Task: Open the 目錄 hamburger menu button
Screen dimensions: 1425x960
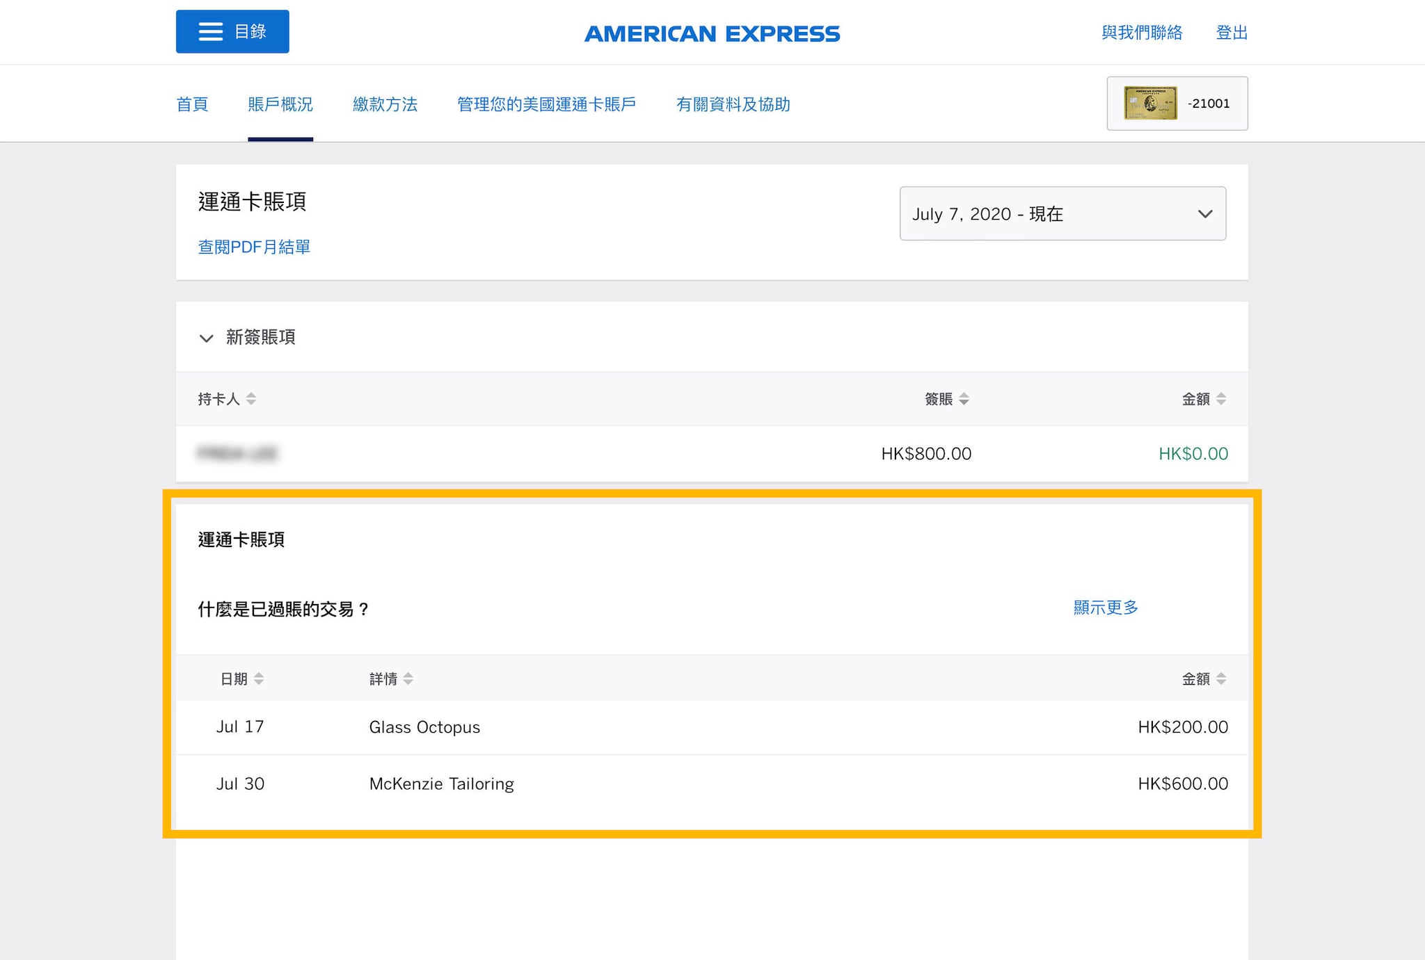Action: [x=232, y=31]
